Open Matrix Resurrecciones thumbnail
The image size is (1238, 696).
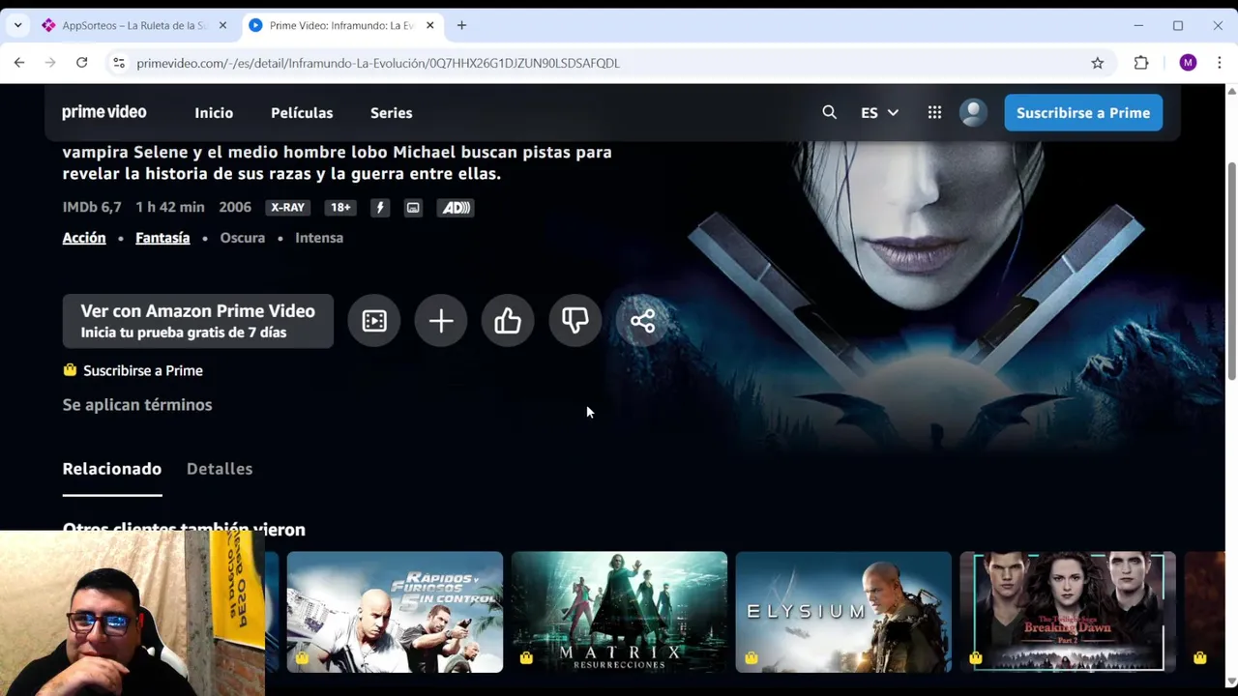pyautogui.click(x=619, y=611)
